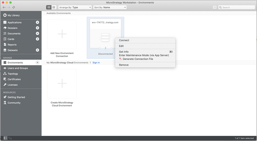Switch to list view layout

point(54,7)
